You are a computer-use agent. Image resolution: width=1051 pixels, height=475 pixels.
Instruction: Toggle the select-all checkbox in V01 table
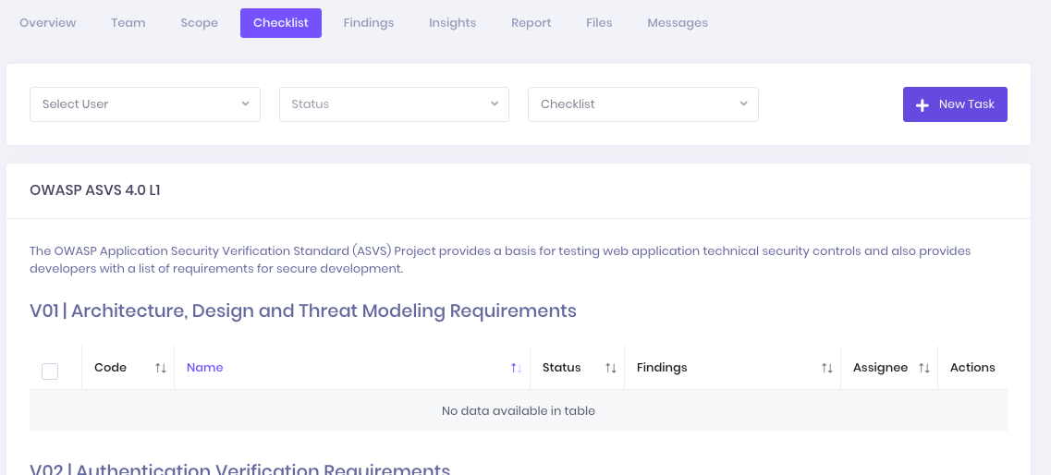[50, 371]
